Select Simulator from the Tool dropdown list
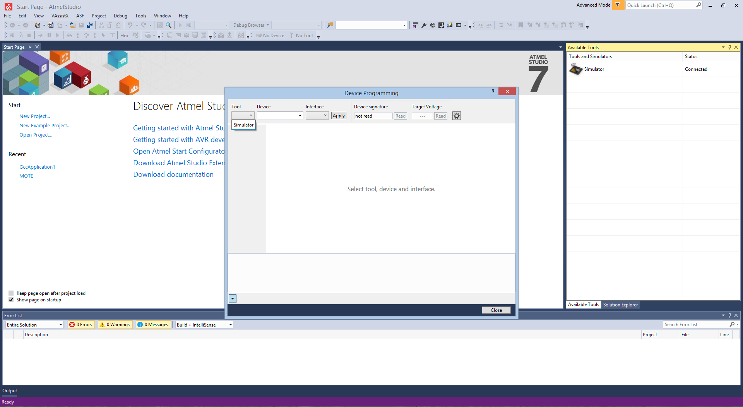 pos(244,125)
